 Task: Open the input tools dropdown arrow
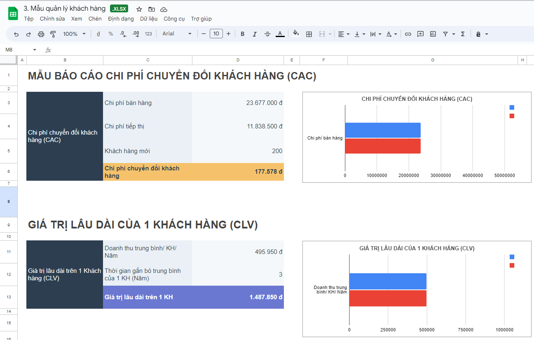487,34
